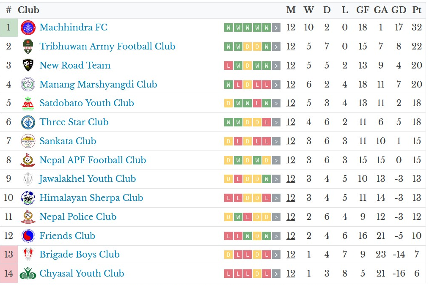Open Himalayan Sherpa Club's matches played count

tap(291, 198)
